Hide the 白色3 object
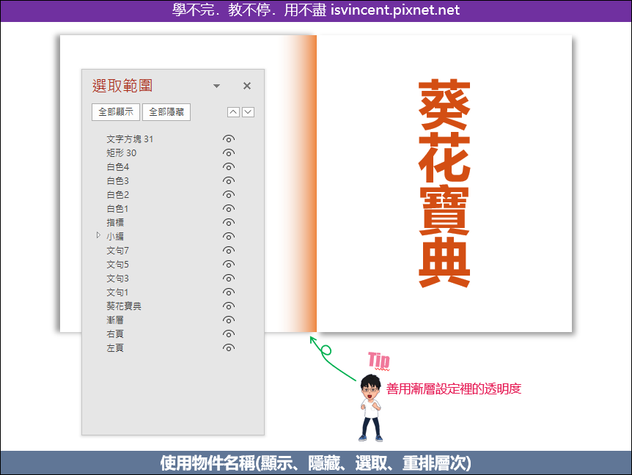This screenshot has width=632, height=475. [229, 181]
